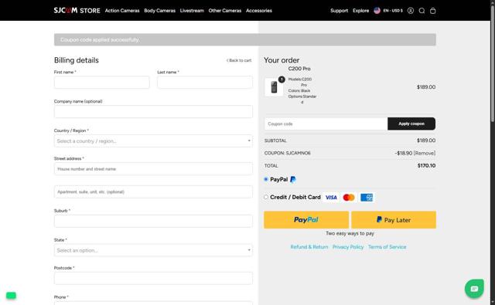Open the search magnifier icon
The width and height of the screenshot is (495, 305).
422,11
